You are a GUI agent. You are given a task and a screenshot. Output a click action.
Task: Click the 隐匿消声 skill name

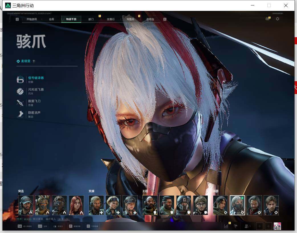click(x=34, y=113)
